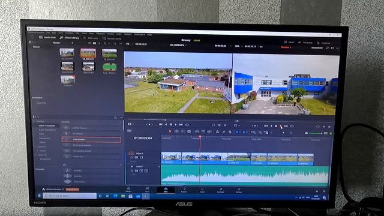Stop playback in the source viewer
The height and width of the screenshot is (216, 384).
pyautogui.click(x=170, y=125)
